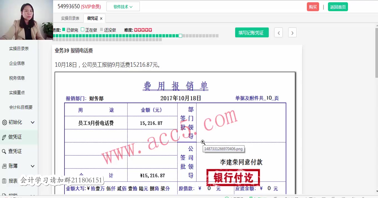The width and height of the screenshot is (378, 198).
Task: Select the 初始化 gear icon in sidebar
Action: click(x=4, y=122)
